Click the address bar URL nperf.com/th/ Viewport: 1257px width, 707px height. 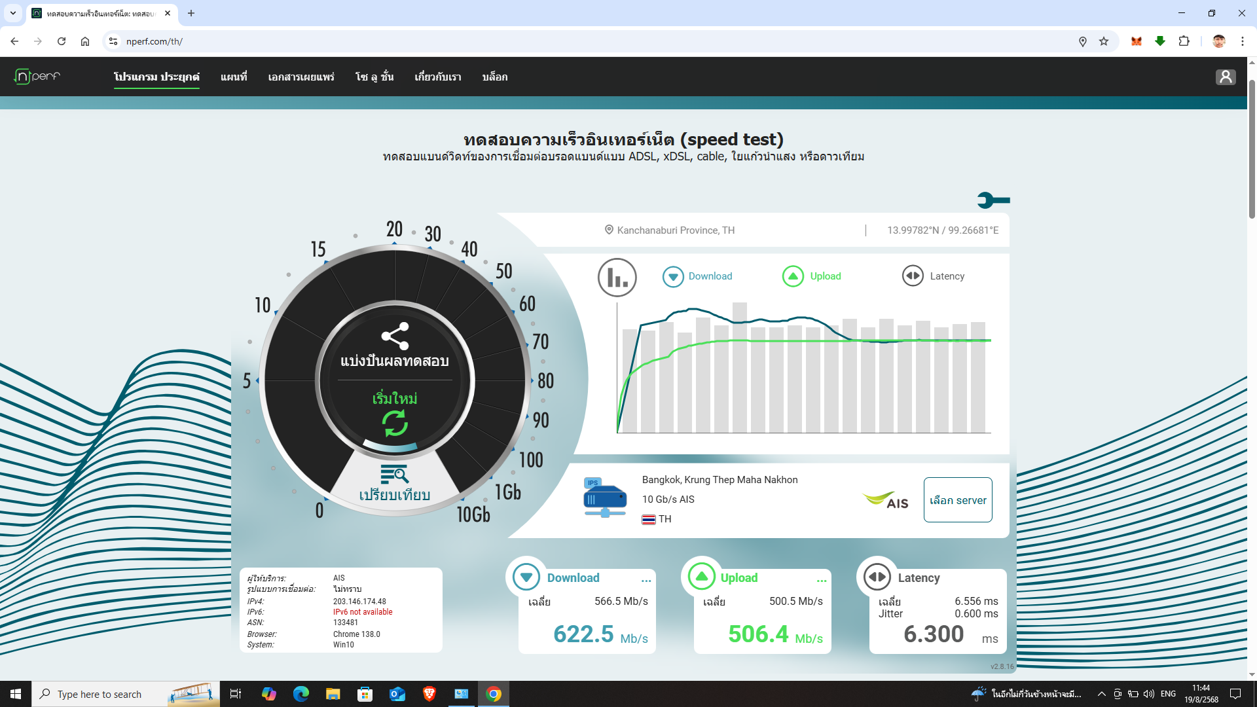tap(155, 41)
